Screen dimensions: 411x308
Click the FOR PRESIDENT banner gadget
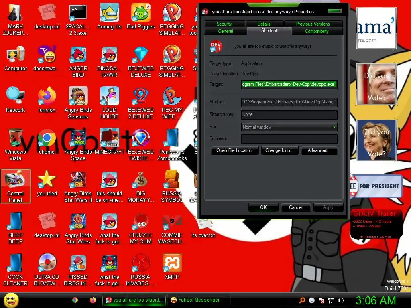click(376, 186)
